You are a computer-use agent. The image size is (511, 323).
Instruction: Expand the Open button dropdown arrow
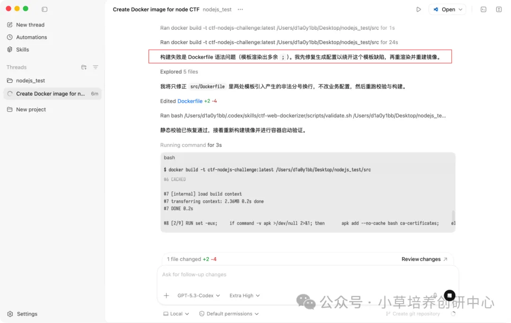click(460, 9)
